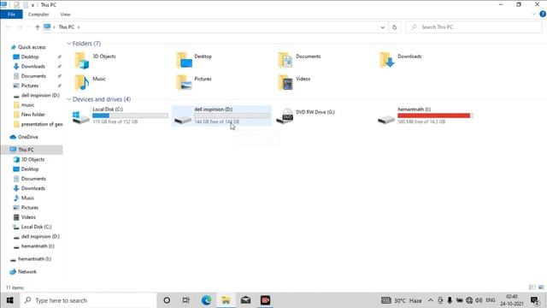
Task: Open Cortana circle on taskbar
Action: click(x=167, y=300)
